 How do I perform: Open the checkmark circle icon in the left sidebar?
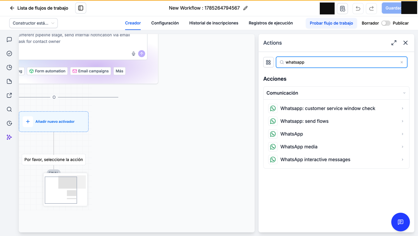(x=9, y=53)
